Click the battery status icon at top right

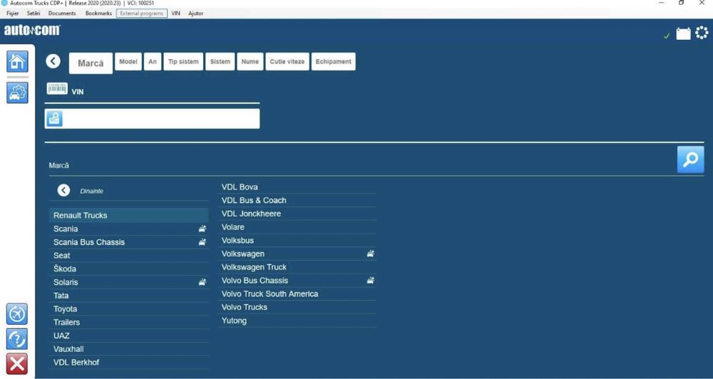(x=683, y=33)
